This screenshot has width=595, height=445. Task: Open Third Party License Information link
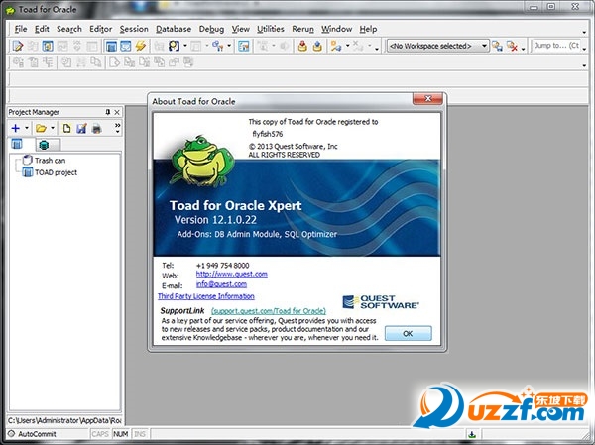(x=205, y=296)
